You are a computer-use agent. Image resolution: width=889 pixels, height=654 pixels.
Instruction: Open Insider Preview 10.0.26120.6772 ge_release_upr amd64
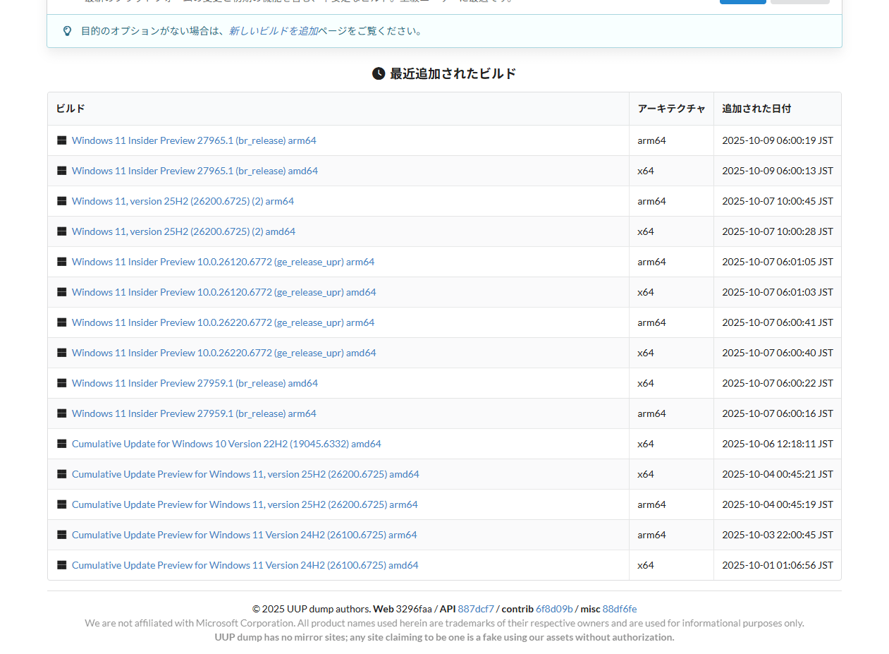click(223, 292)
